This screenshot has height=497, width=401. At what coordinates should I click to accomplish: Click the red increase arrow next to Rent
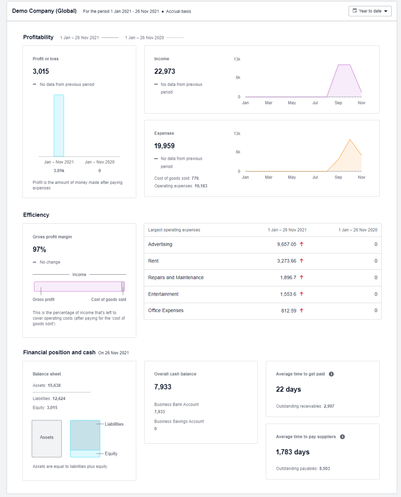[301, 261]
